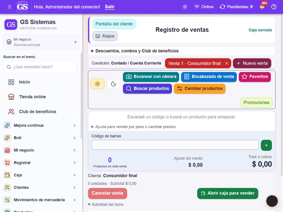This screenshot has height=212, width=283.
Task: Open Encabezado de venta
Action: (x=209, y=77)
